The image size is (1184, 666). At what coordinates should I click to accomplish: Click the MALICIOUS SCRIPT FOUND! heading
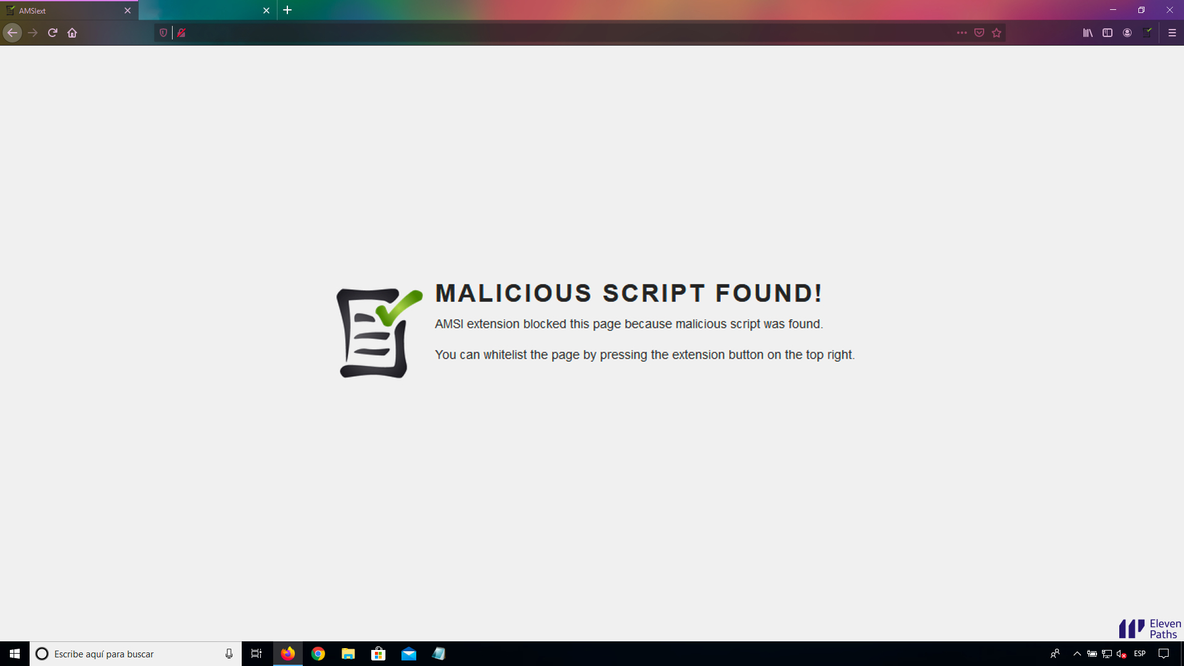tap(629, 293)
